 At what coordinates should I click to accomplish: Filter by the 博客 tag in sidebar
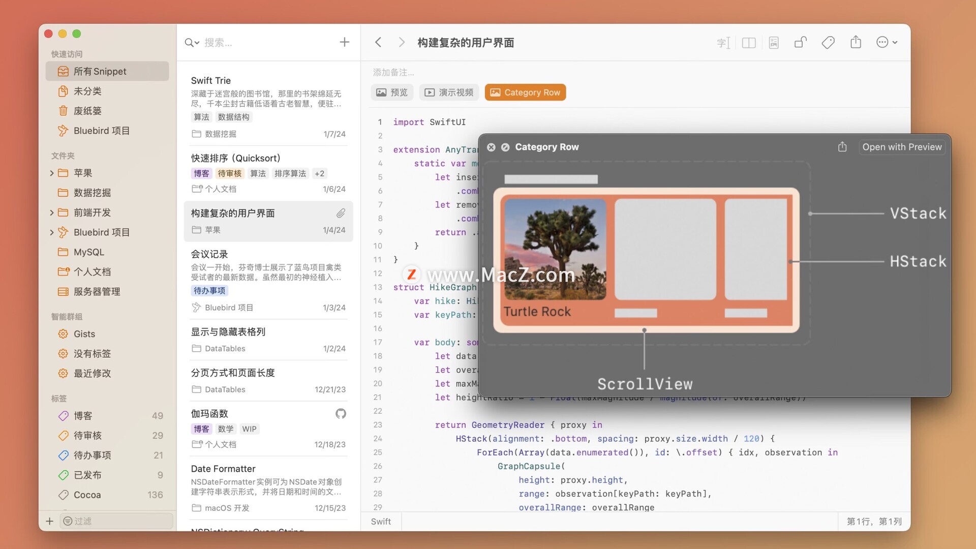[107, 416]
